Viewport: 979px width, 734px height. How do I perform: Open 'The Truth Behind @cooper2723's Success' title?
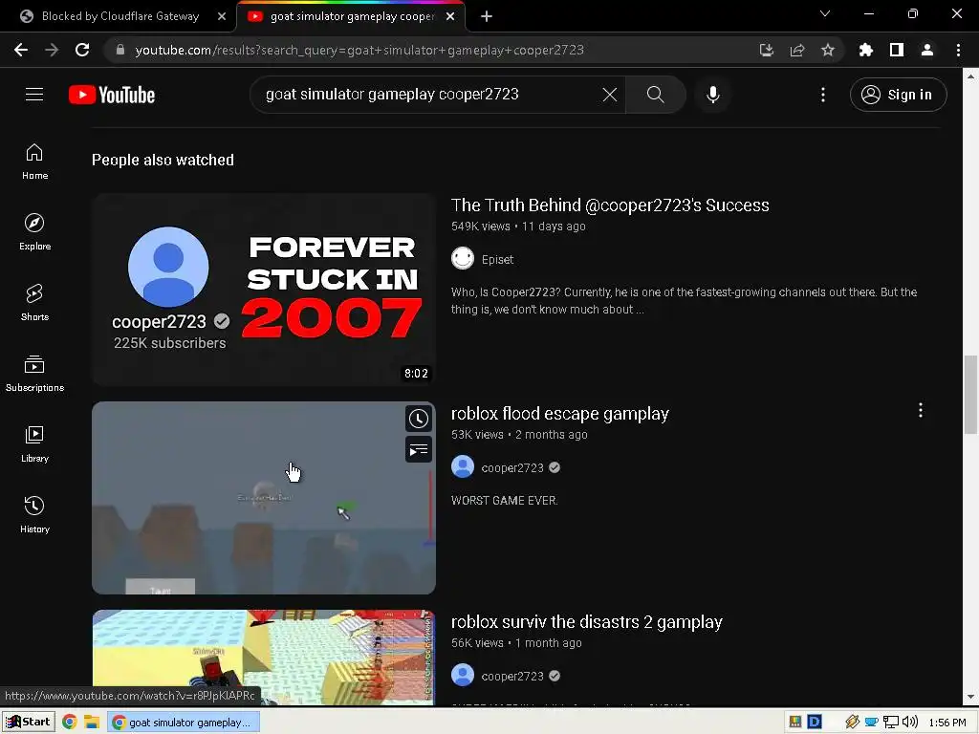click(x=610, y=205)
